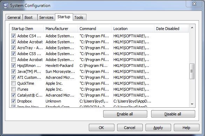Sort by the Location column header
205x136 pixels.
[133, 29]
